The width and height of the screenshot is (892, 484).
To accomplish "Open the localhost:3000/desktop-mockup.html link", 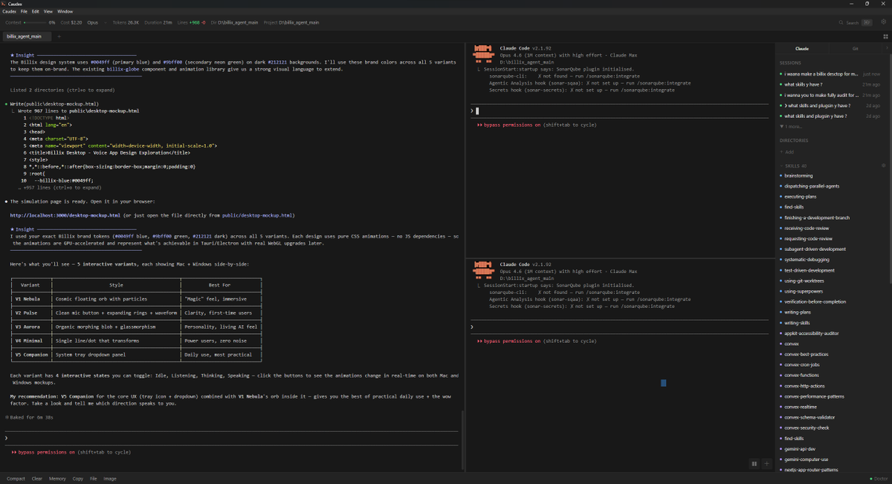I will click(x=65, y=215).
